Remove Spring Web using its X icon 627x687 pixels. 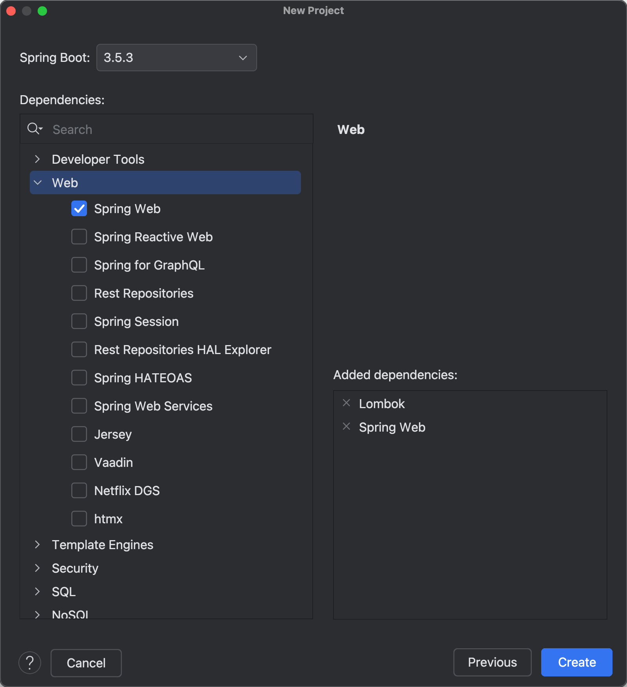(x=346, y=427)
